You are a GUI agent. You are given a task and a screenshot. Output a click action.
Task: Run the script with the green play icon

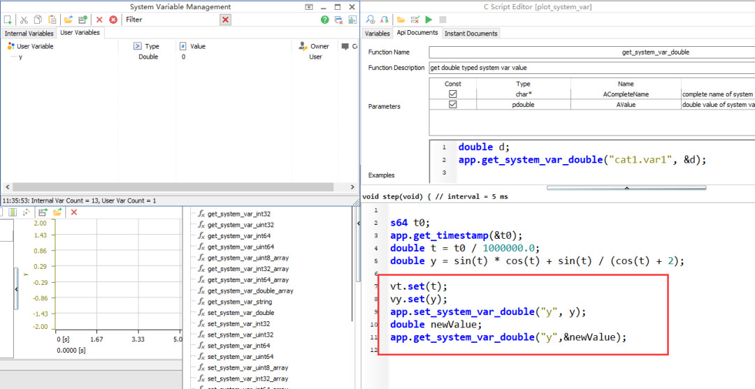click(x=429, y=20)
